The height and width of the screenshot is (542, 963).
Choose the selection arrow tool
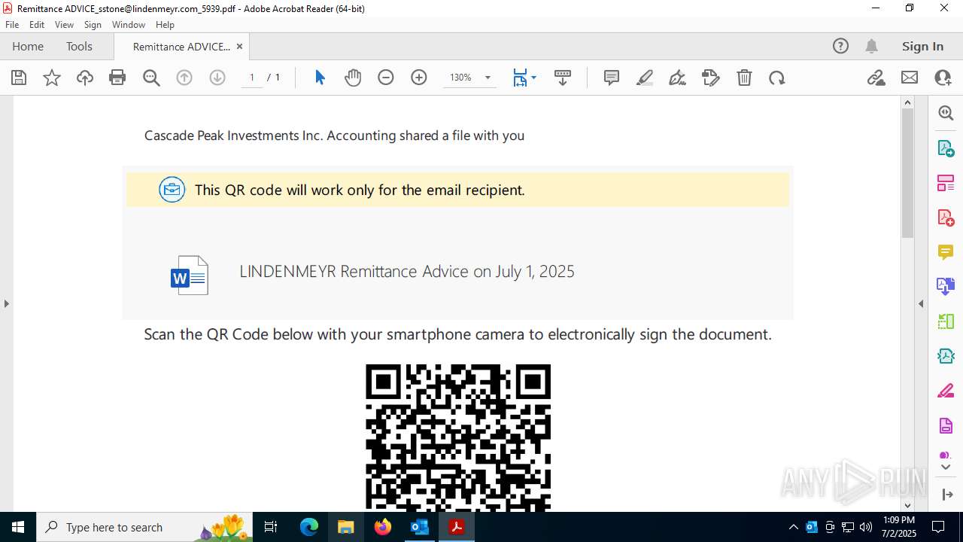point(320,78)
